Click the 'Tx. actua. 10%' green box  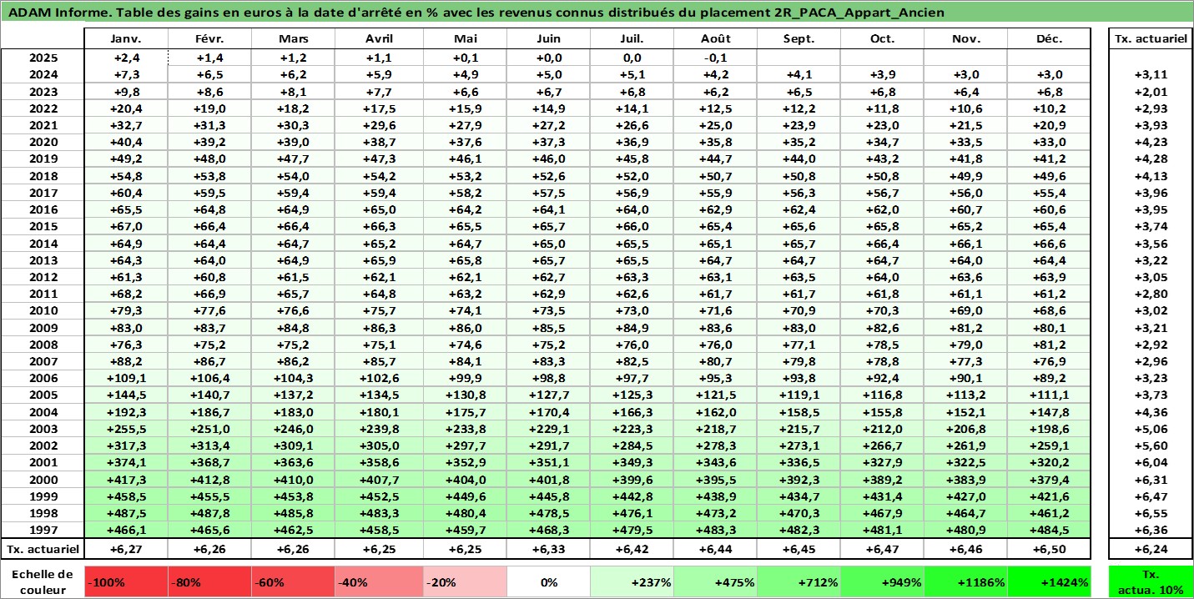click(x=1151, y=582)
